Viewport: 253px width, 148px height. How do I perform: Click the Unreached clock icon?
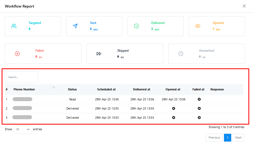pos(181,54)
